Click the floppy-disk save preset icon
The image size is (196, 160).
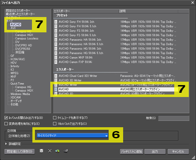[41, 151]
